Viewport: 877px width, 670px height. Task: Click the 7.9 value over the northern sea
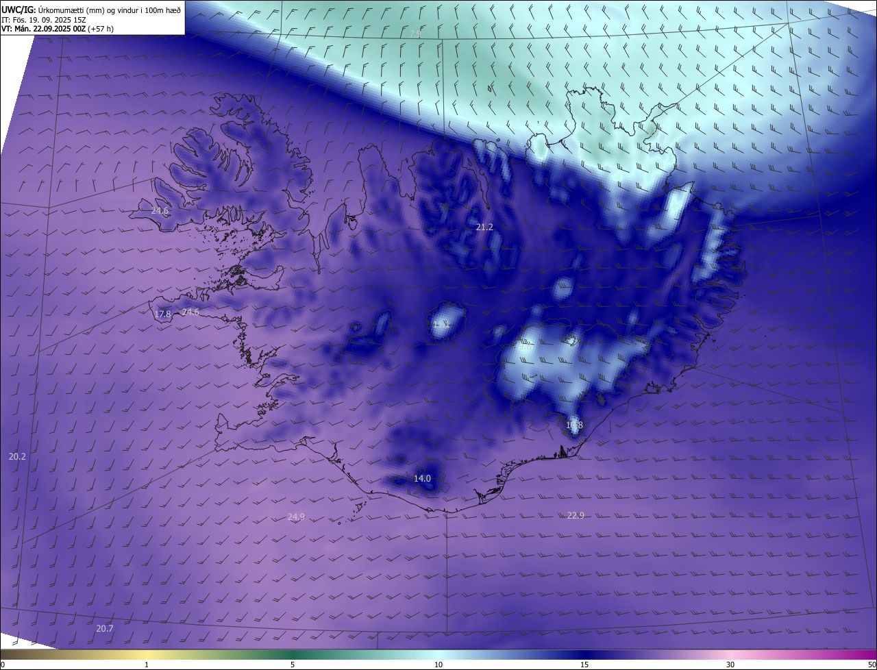click(x=415, y=34)
